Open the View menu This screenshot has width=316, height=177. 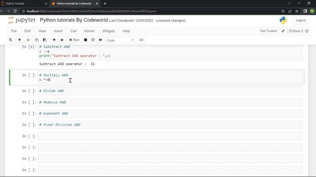42,31
